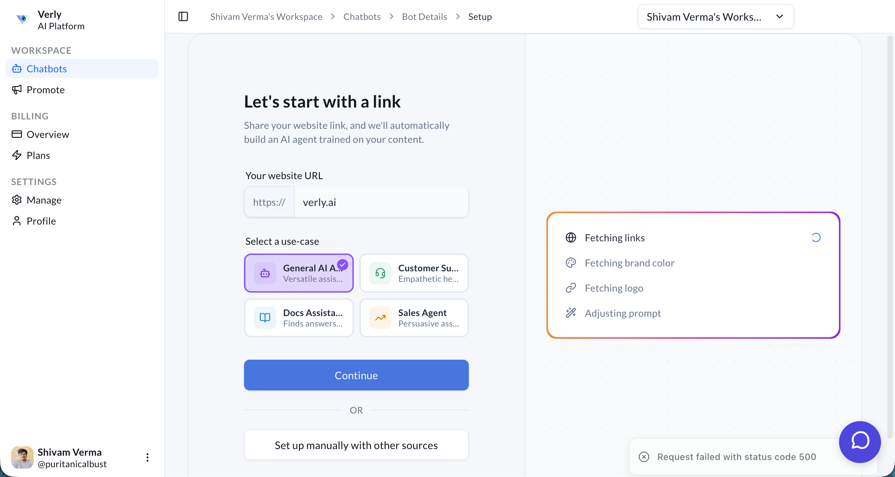This screenshot has height=477, width=895.
Task: Choose the Docs Assistant use-case card
Action: (x=299, y=318)
